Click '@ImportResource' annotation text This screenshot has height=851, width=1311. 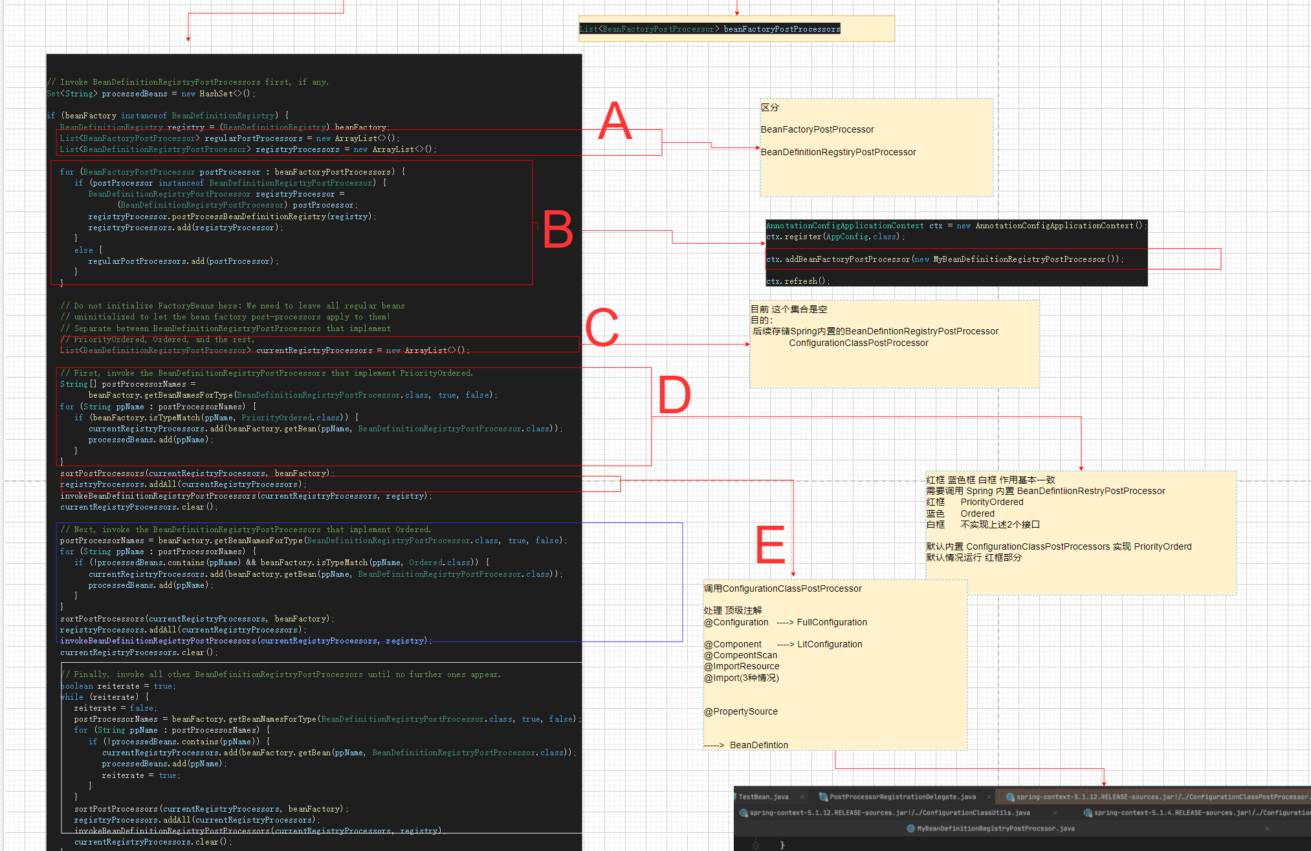742,666
